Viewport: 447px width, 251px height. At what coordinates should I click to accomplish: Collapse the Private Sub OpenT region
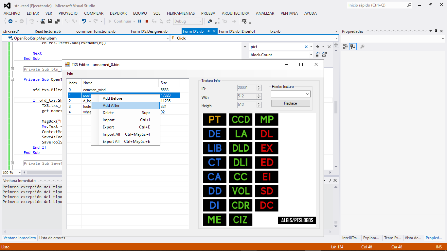pyautogui.click(x=12, y=79)
